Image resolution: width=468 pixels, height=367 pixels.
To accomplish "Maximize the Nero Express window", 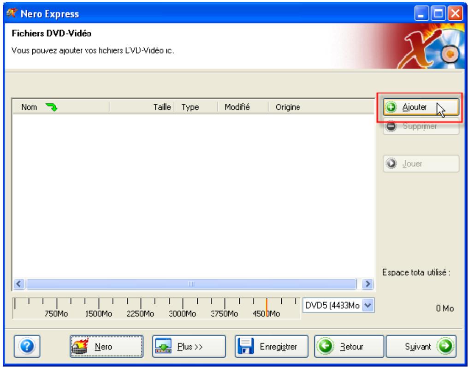I will click(438, 14).
